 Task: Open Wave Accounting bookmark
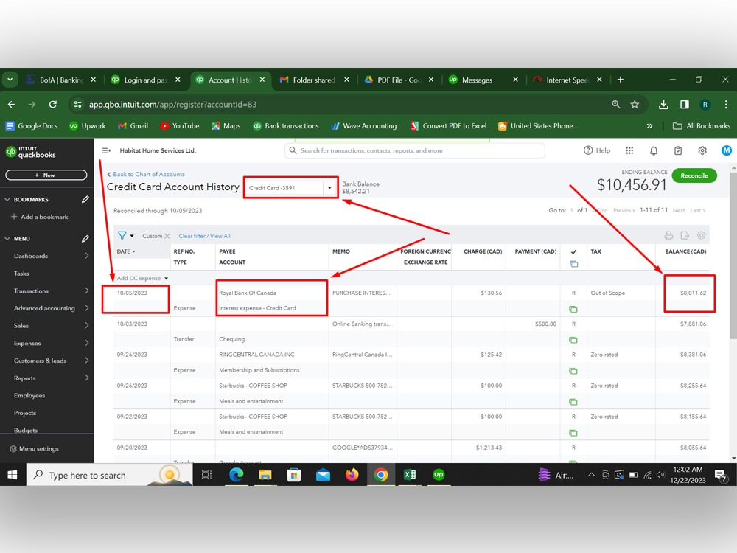coord(364,126)
